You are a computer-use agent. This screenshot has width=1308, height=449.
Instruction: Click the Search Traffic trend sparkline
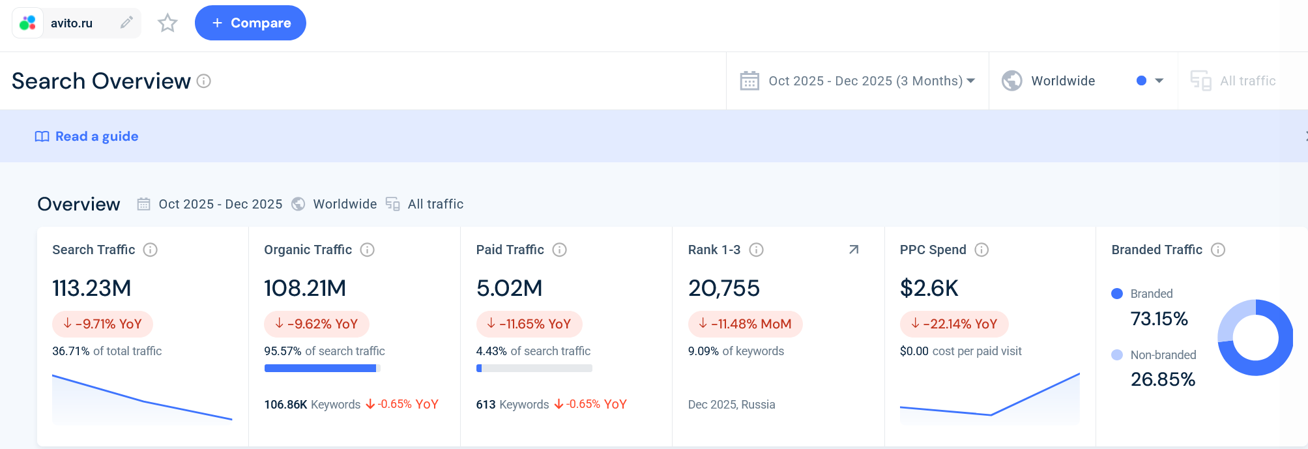(x=142, y=399)
